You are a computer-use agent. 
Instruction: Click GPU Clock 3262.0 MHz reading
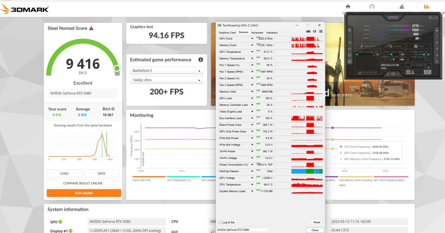coord(265,38)
